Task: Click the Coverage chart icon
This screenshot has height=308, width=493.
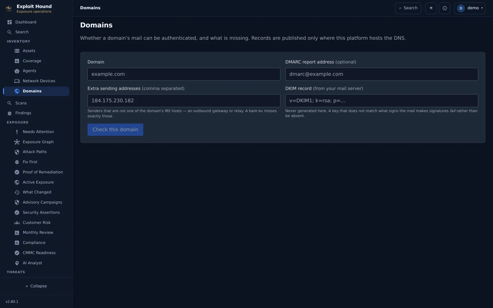Action: [x=17, y=61]
